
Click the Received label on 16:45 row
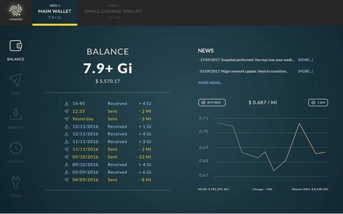[x=117, y=103]
